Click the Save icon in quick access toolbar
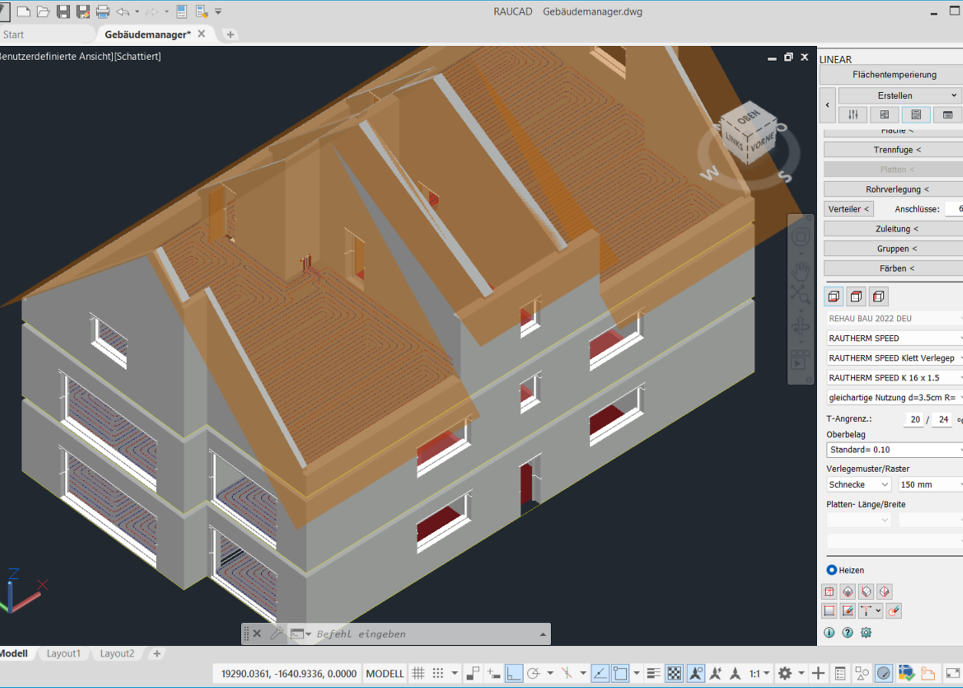Viewport: 963px width, 688px height. tap(63, 11)
